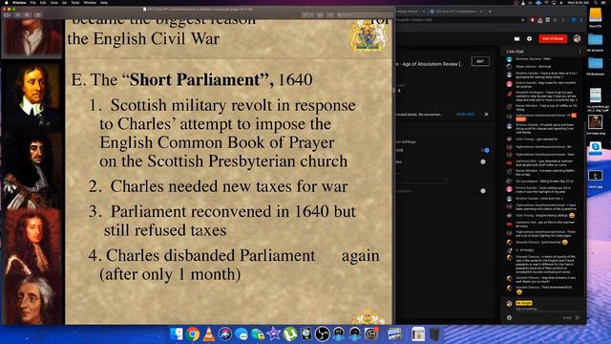Open the View menu
Screen dimensions: 611x344
pos(54,2)
